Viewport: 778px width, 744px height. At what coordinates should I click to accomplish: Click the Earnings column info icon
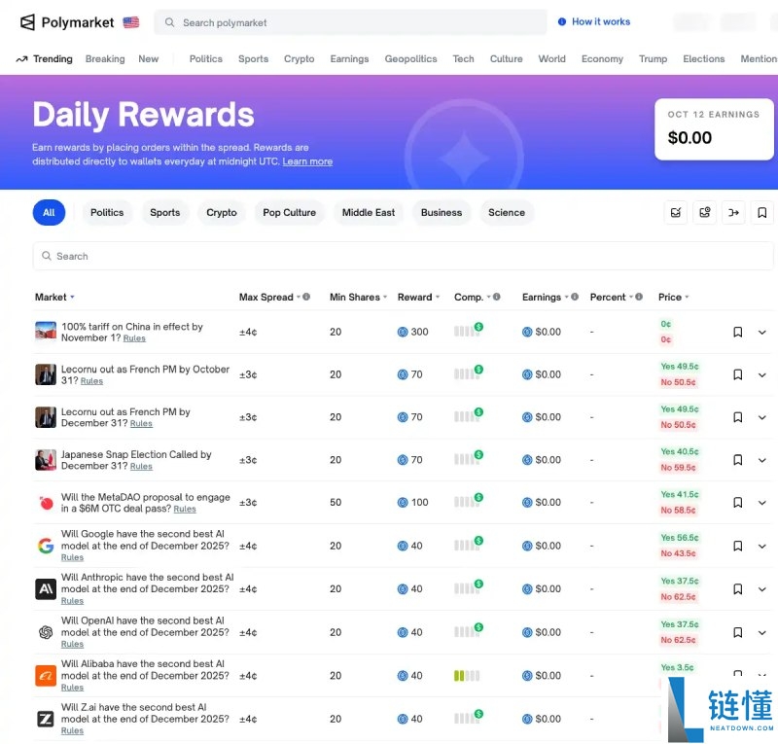(575, 297)
